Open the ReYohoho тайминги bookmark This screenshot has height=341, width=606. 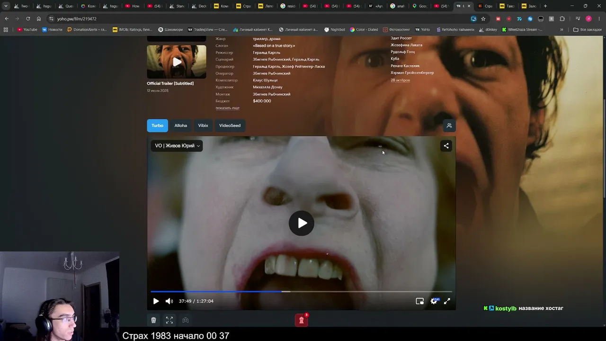454,29
